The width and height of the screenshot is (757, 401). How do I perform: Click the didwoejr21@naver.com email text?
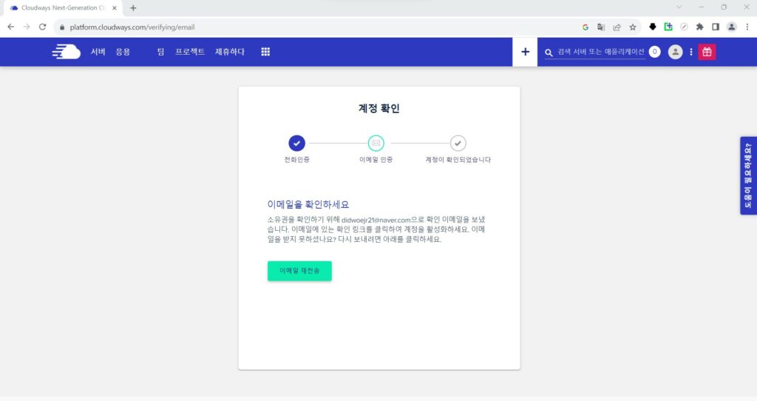376,220
